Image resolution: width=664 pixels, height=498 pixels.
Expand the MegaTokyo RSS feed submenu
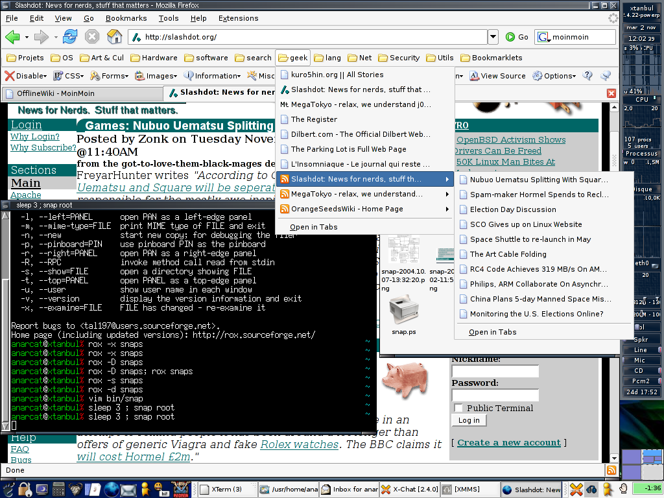[363, 194]
